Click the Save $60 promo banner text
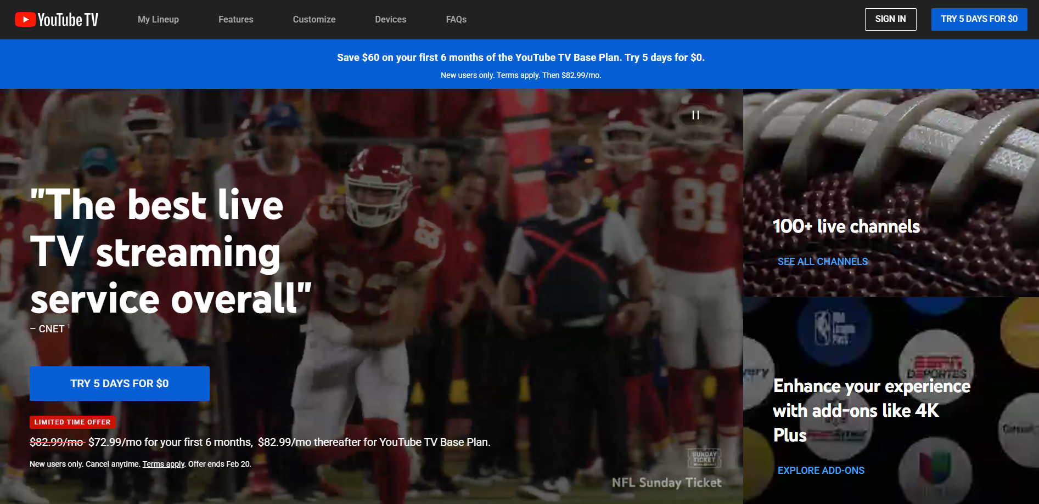Viewport: 1039px width, 504px height. pos(521,58)
